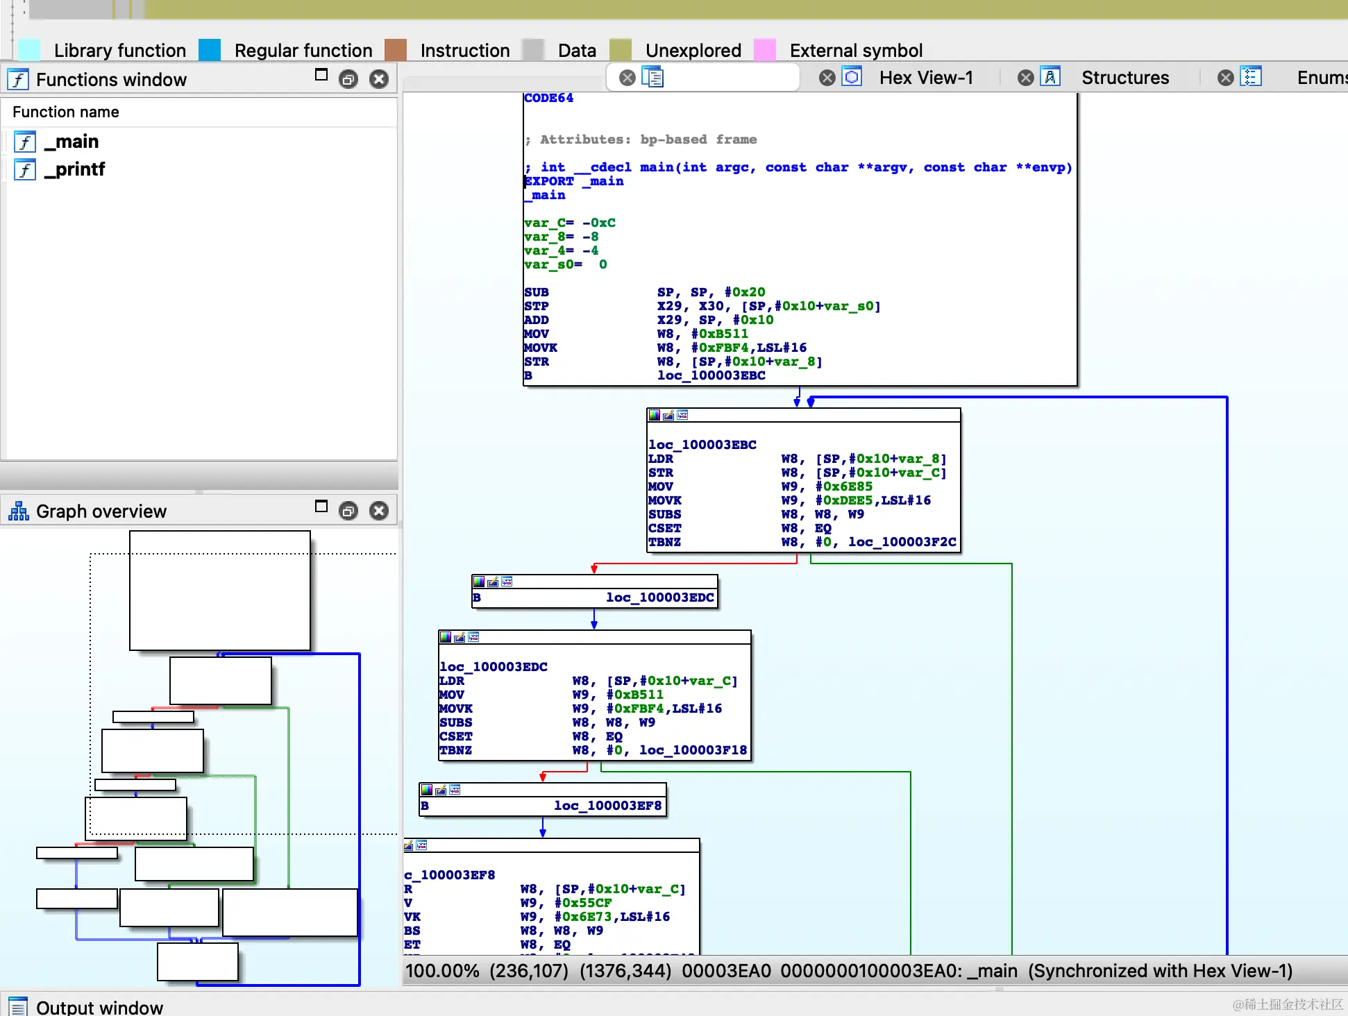Click the Library function cyan legend swatch

(x=28, y=50)
